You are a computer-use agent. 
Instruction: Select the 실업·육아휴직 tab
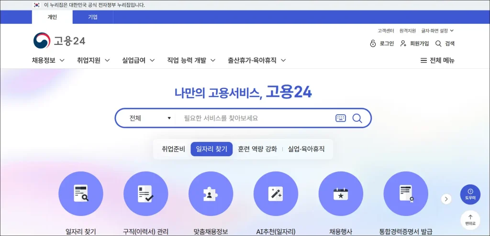pyautogui.click(x=306, y=149)
